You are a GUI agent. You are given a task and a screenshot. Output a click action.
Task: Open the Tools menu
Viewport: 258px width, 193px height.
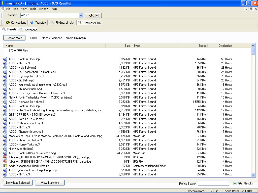click(x=33, y=9)
